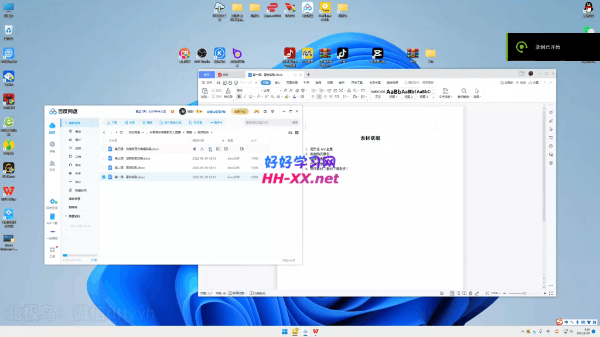Screen dimensions: 600x337
Task: Click the save icon in WPS quick toolbar
Action: coord(219,82)
